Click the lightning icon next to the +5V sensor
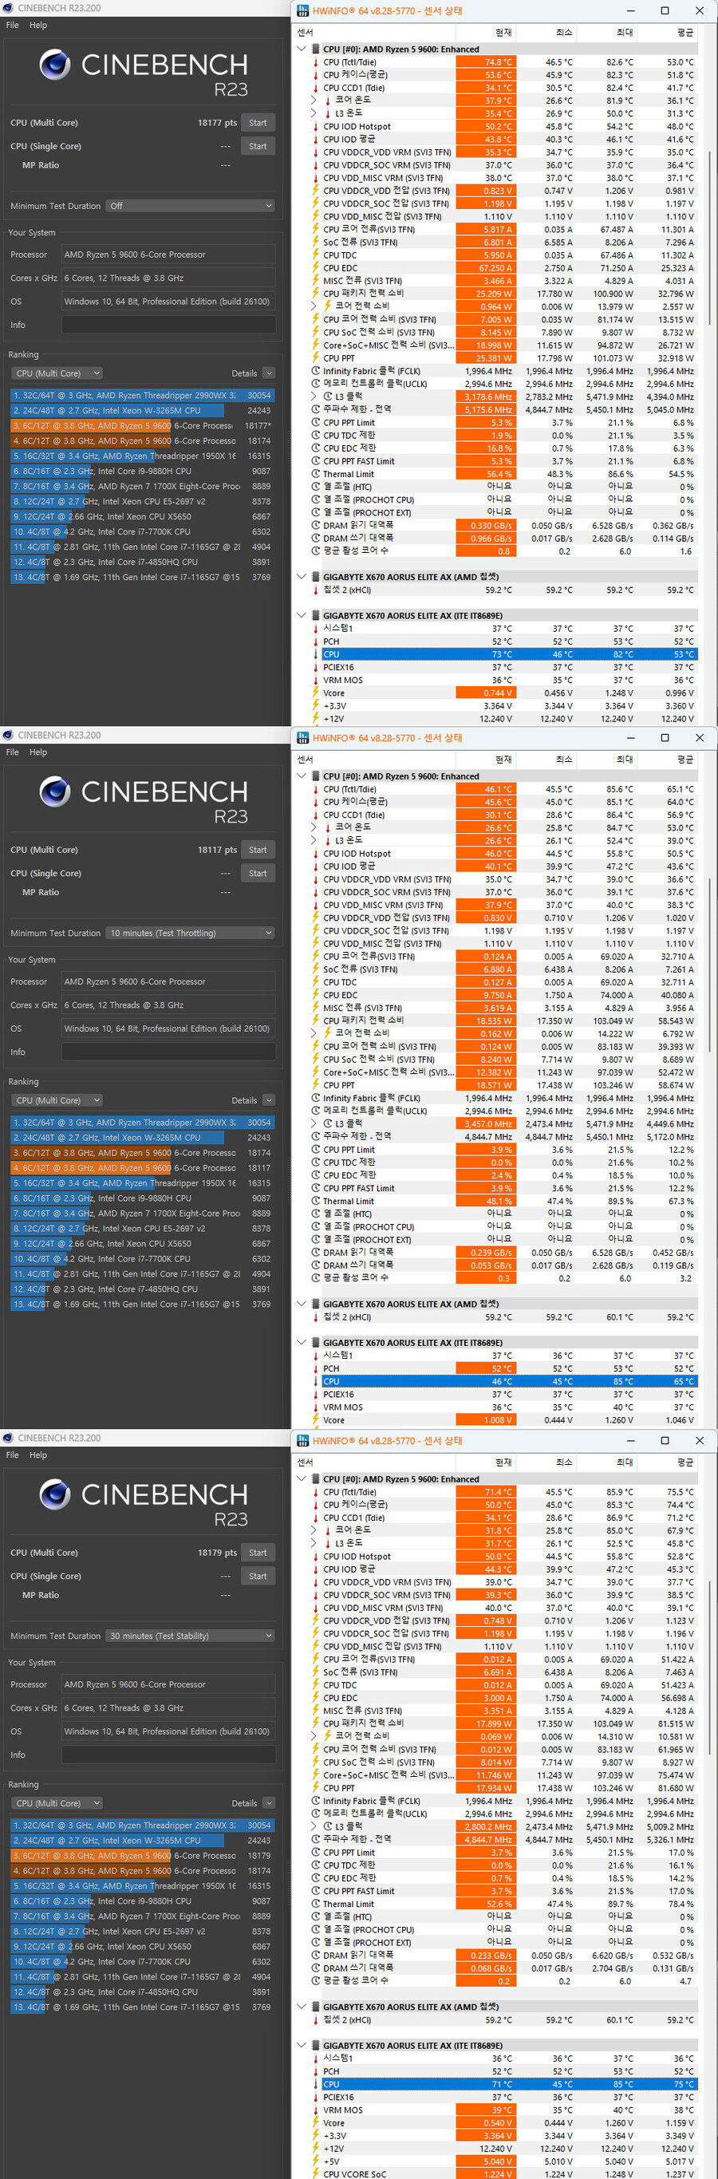This screenshot has width=718, height=2179. [x=315, y=2161]
